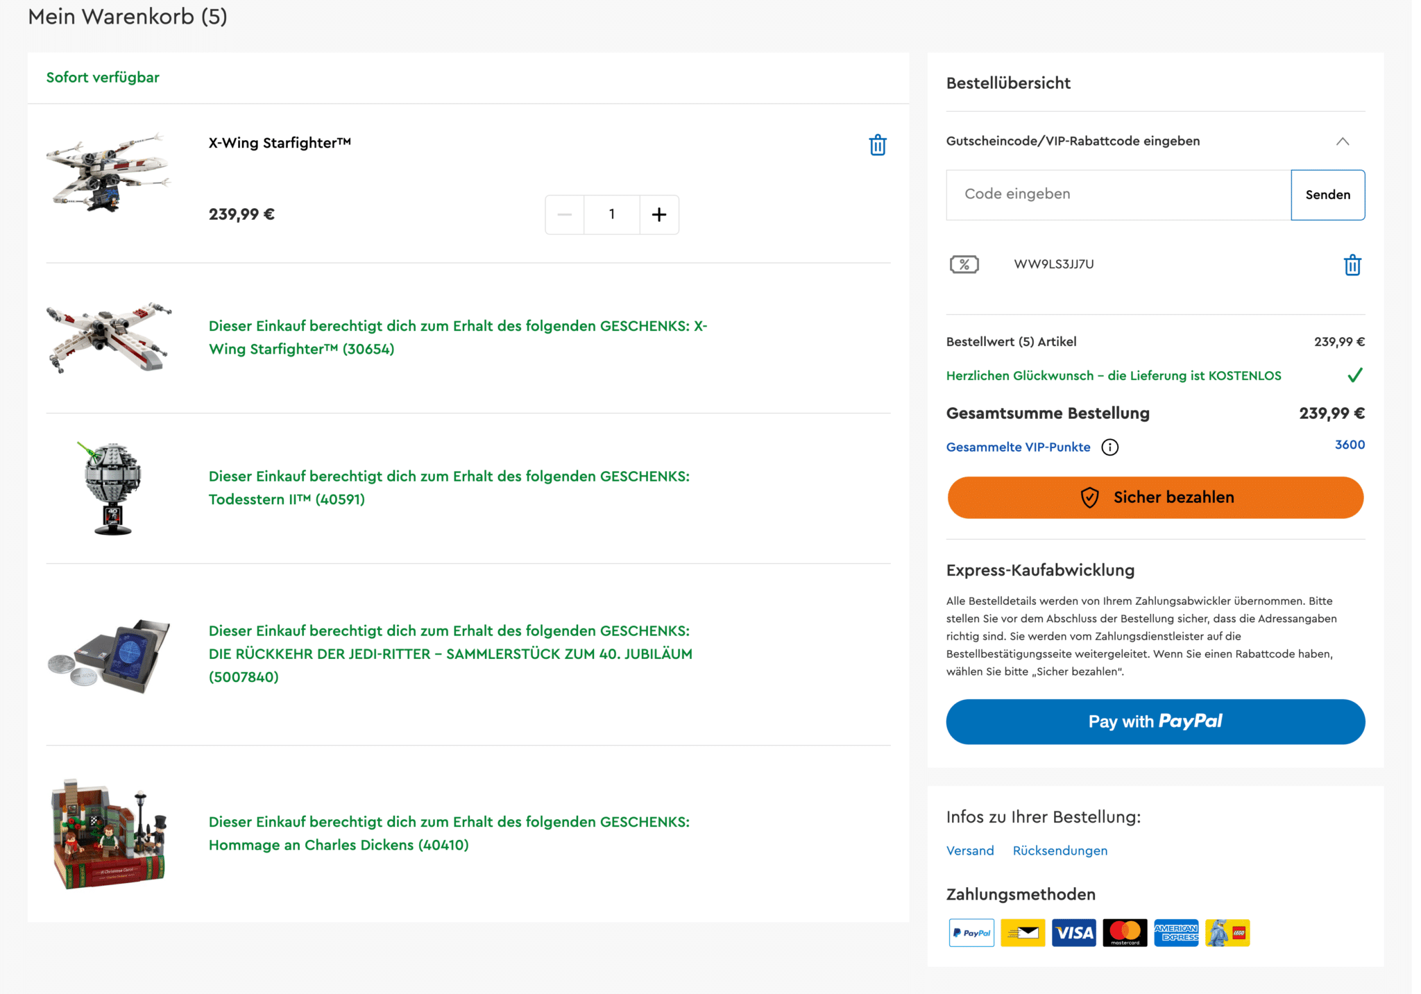Click the Mastercard payment logo
The image size is (1421, 994).
tap(1125, 933)
